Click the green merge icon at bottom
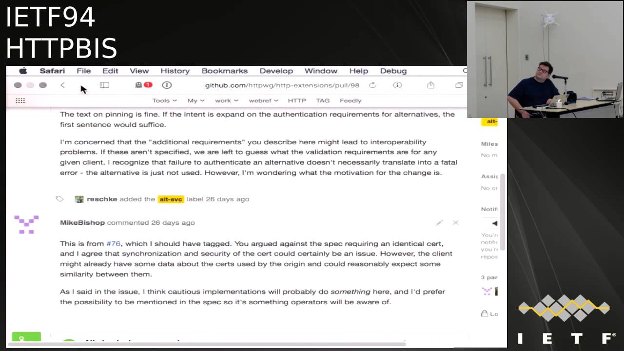 coord(26,337)
